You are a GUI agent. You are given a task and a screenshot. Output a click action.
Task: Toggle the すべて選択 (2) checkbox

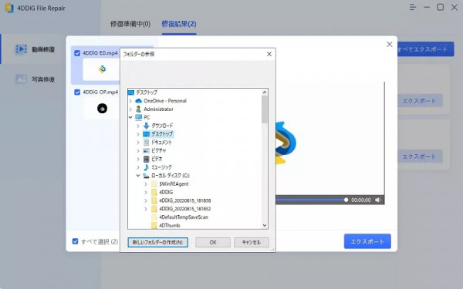[x=76, y=241]
